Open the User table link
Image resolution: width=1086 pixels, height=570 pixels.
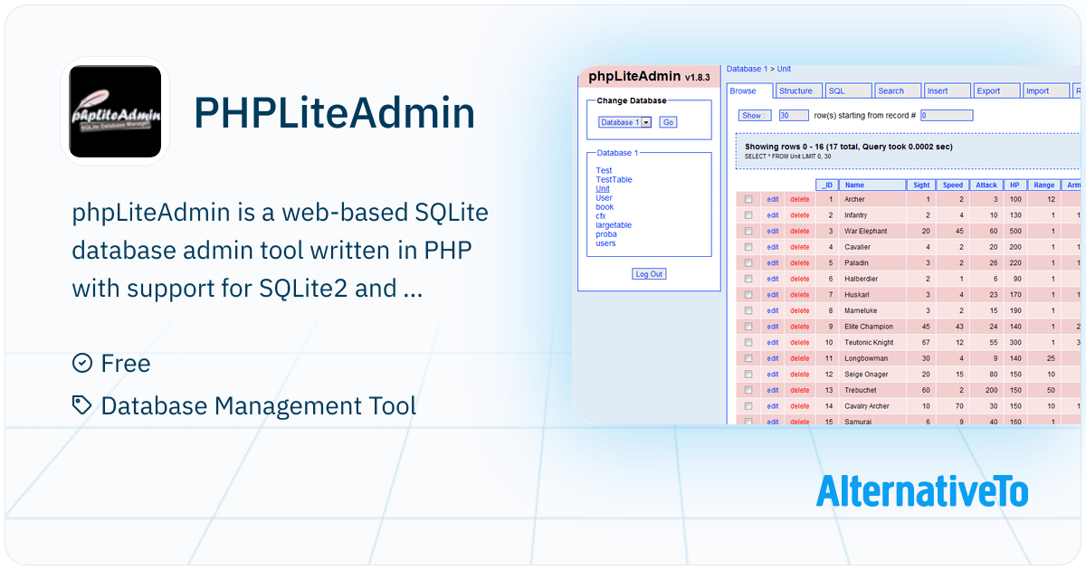(x=604, y=198)
